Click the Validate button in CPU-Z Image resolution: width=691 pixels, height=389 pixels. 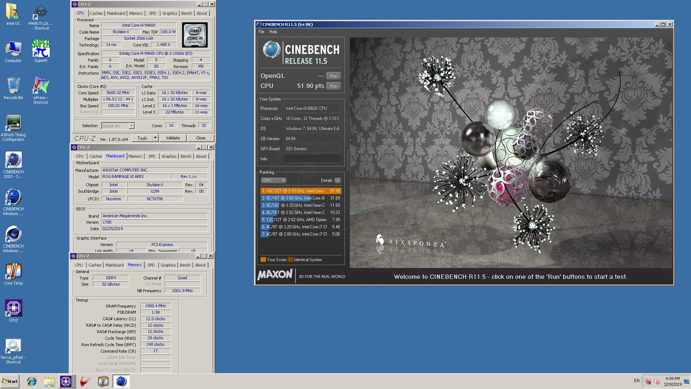point(173,138)
